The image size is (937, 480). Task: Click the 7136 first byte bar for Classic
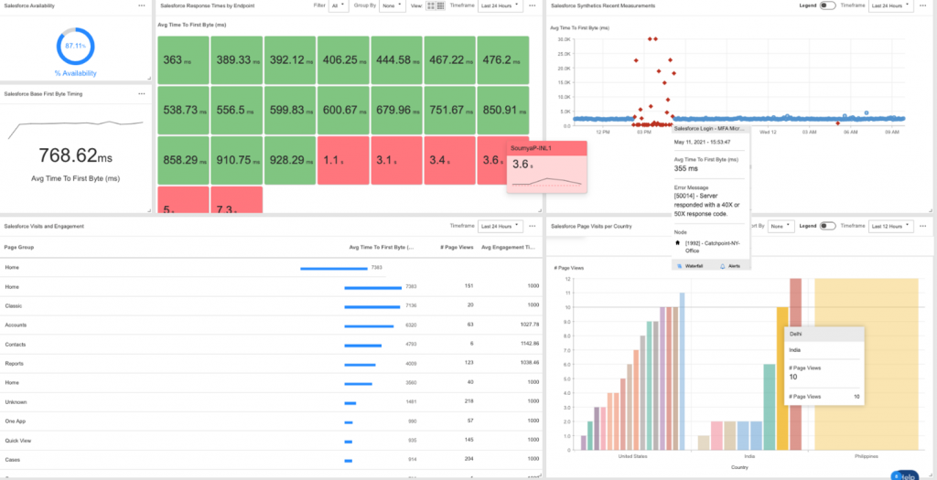pos(372,307)
